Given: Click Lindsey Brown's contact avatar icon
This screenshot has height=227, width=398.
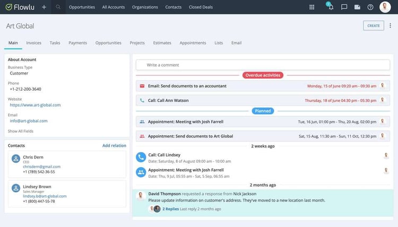Looking at the screenshot, I should pyautogui.click(x=16, y=188).
